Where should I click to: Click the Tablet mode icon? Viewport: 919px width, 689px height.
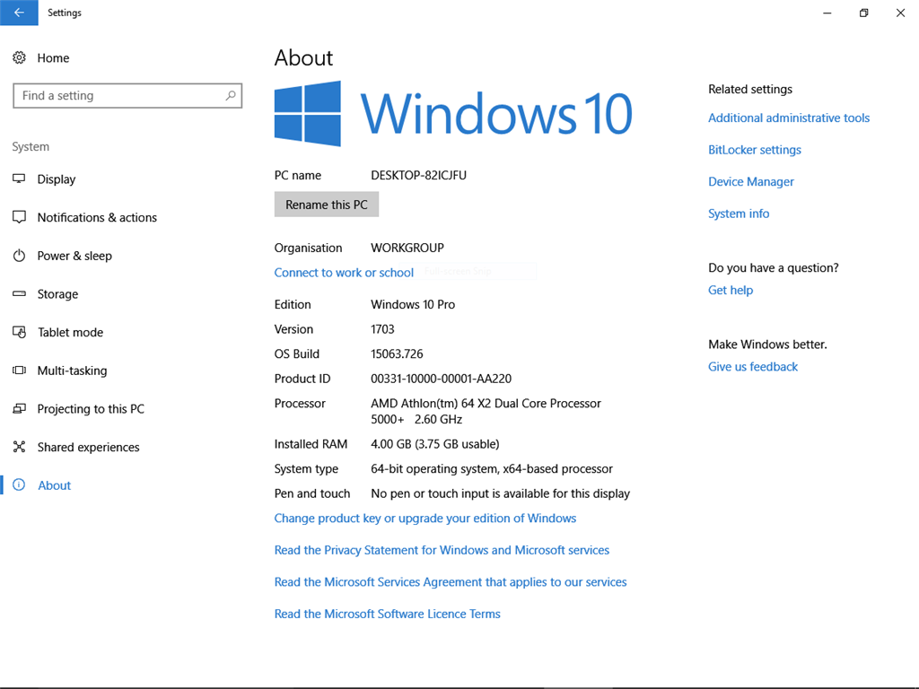pos(20,332)
